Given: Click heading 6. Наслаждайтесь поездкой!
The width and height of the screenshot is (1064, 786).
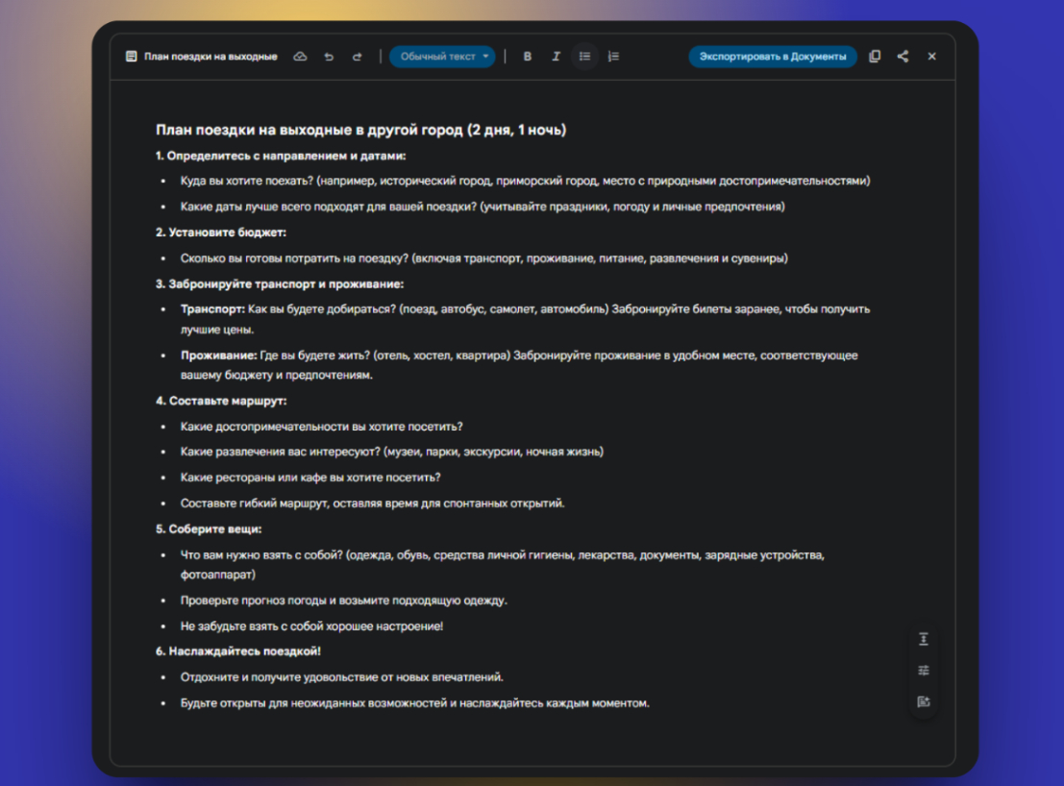Looking at the screenshot, I should (x=238, y=651).
